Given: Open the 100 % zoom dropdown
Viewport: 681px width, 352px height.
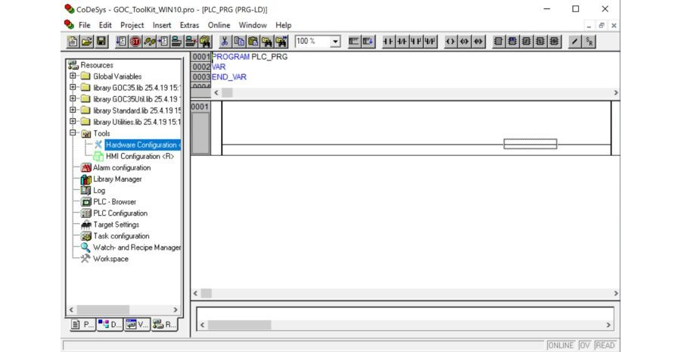Looking at the screenshot, I should point(335,42).
